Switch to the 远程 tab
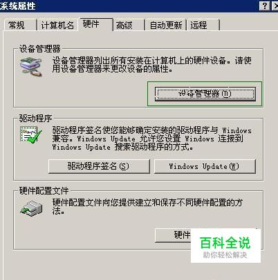The width and height of the screenshot is (278, 280). [203, 25]
